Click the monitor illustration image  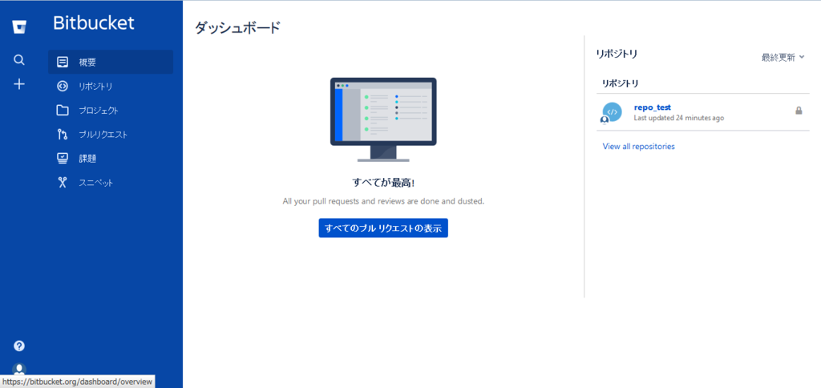(383, 120)
